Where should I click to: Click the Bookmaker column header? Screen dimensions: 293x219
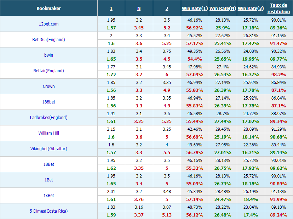coord(48,9)
